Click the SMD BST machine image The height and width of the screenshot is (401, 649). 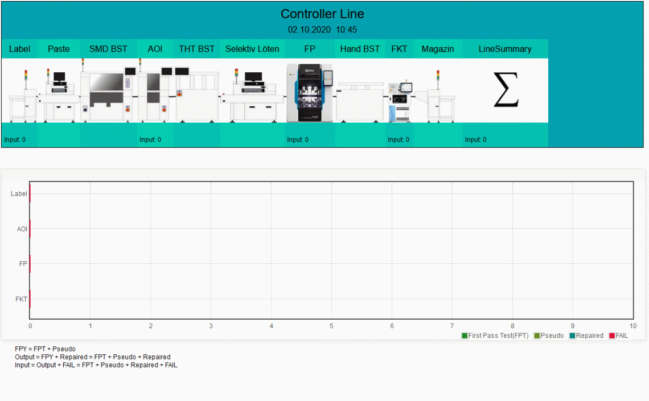pyautogui.click(x=108, y=94)
